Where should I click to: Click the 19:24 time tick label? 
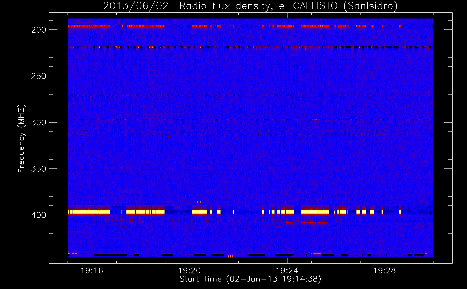click(x=287, y=271)
